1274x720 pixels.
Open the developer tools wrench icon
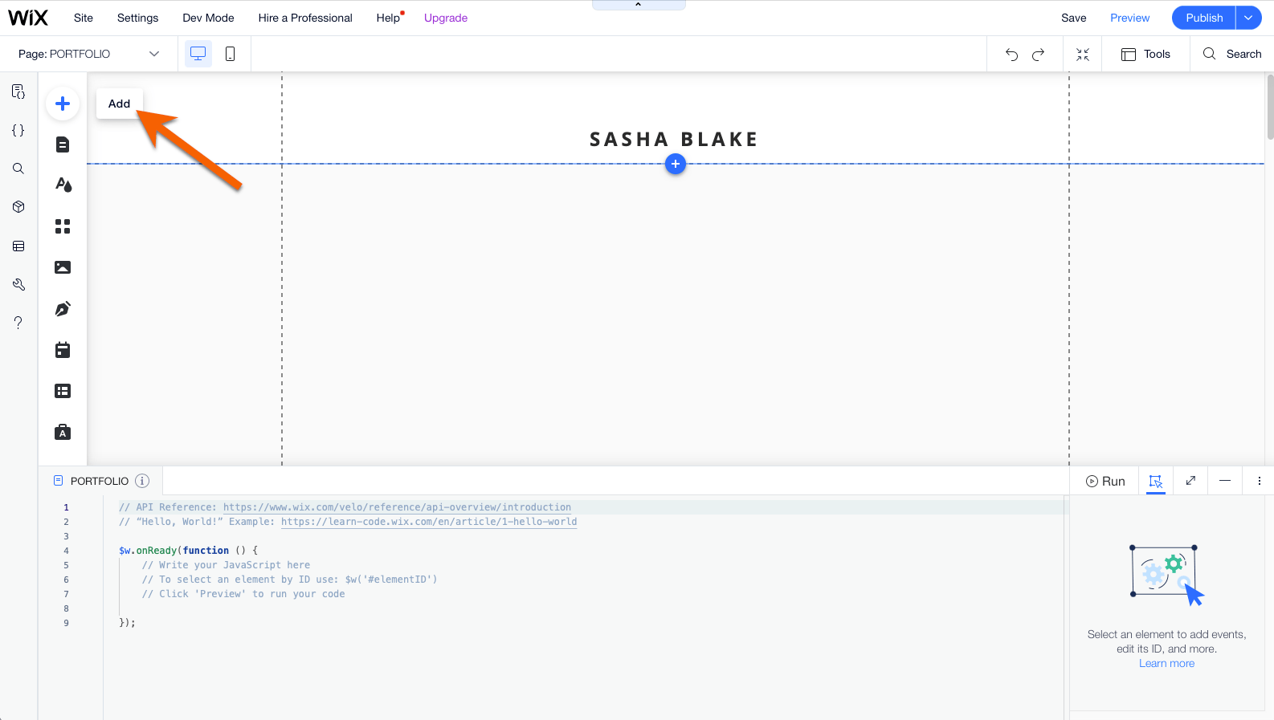pos(18,285)
